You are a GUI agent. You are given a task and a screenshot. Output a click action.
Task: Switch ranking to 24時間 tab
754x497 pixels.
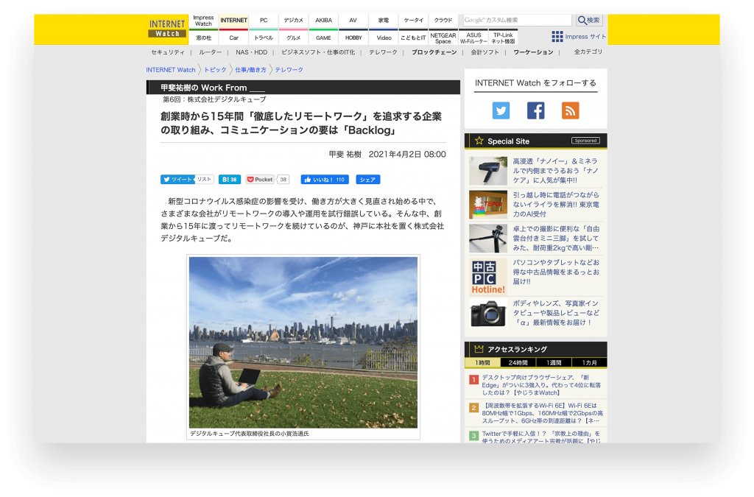(518, 362)
